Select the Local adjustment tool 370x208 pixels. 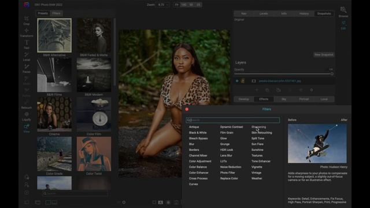click(x=27, y=57)
